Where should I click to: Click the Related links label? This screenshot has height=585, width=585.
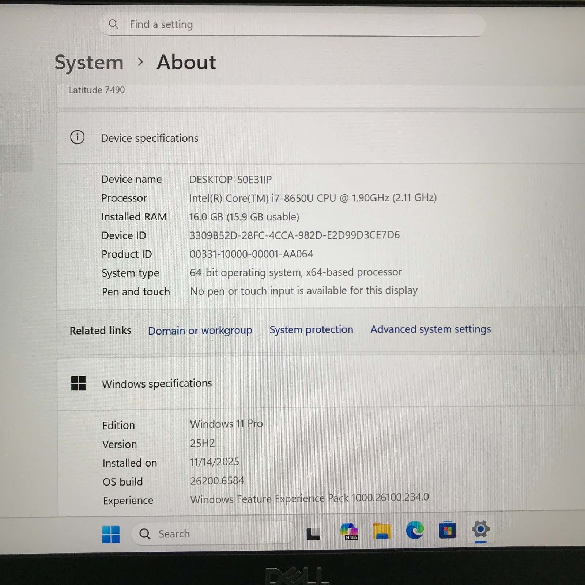[x=101, y=331]
